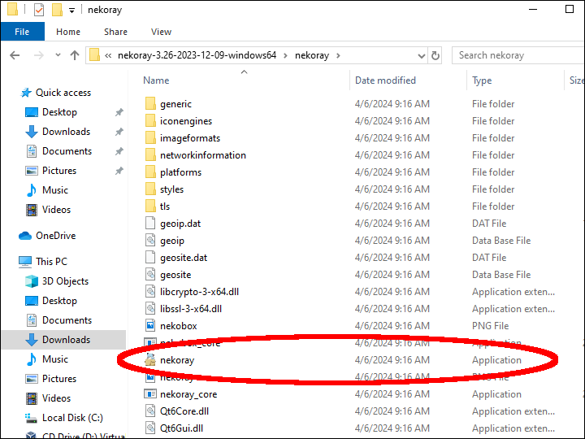Switch to the Home ribbon tab

tap(68, 32)
